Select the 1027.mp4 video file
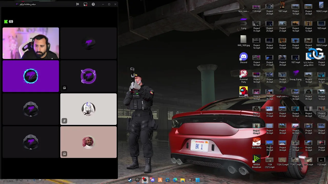 (295, 59)
